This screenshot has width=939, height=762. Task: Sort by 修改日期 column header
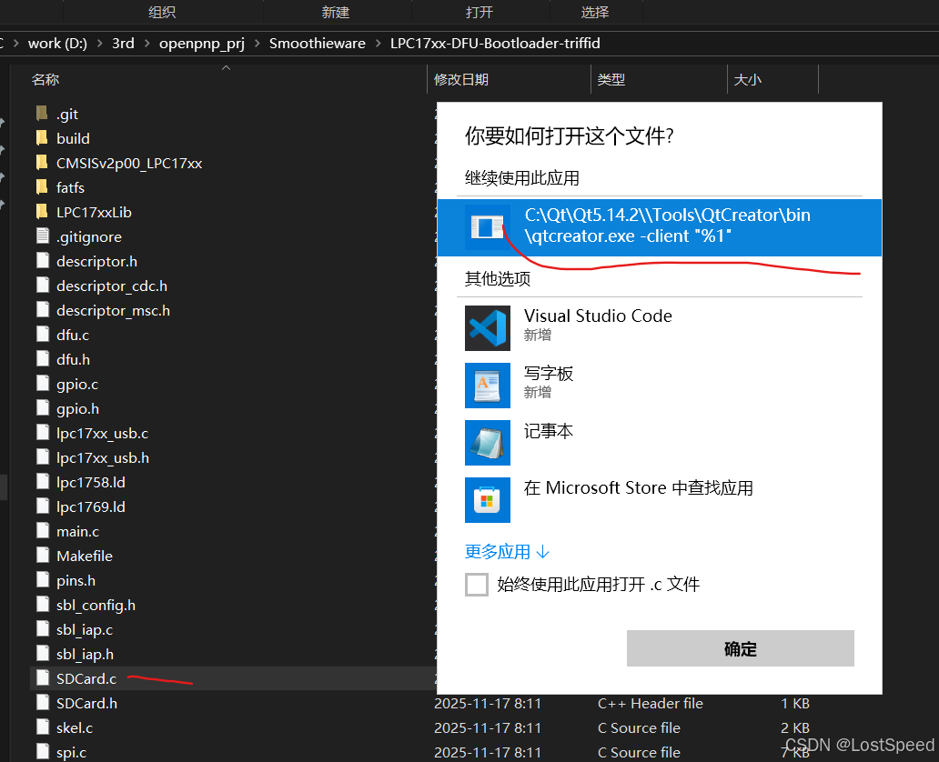(x=461, y=80)
